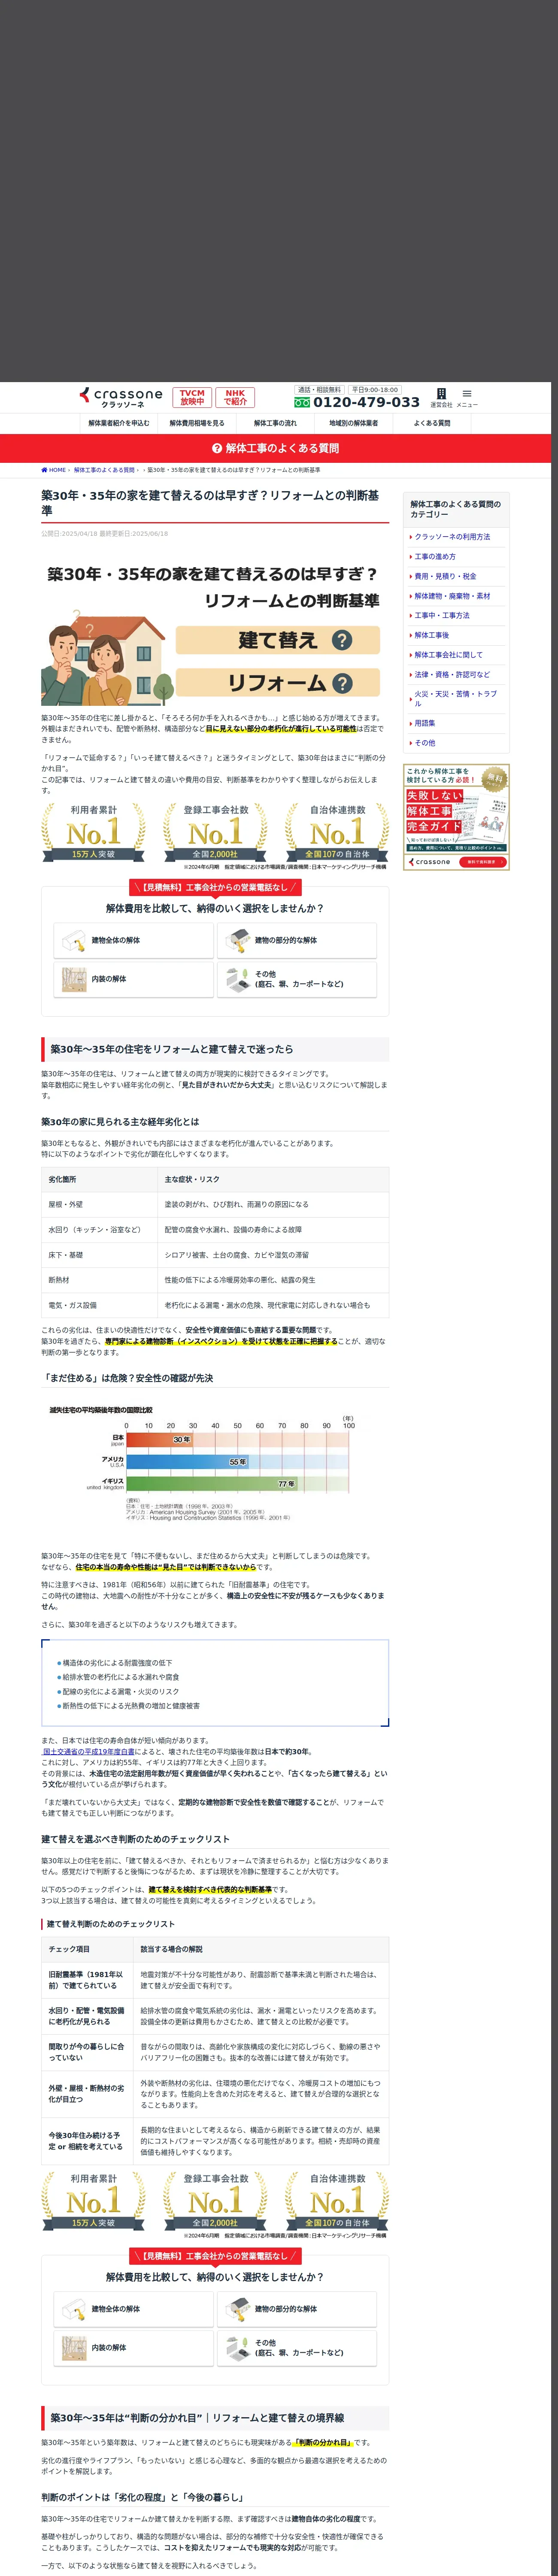Viewport: 558px width, 2576px height.
Task: Click upper 内装の解体 interior icon
Action: [x=73, y=979]
